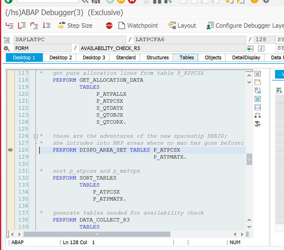Click the upper up-chevron beside the code editor
Image resolution: width=284 pixels, height=250 pixels.
[249, 76]
